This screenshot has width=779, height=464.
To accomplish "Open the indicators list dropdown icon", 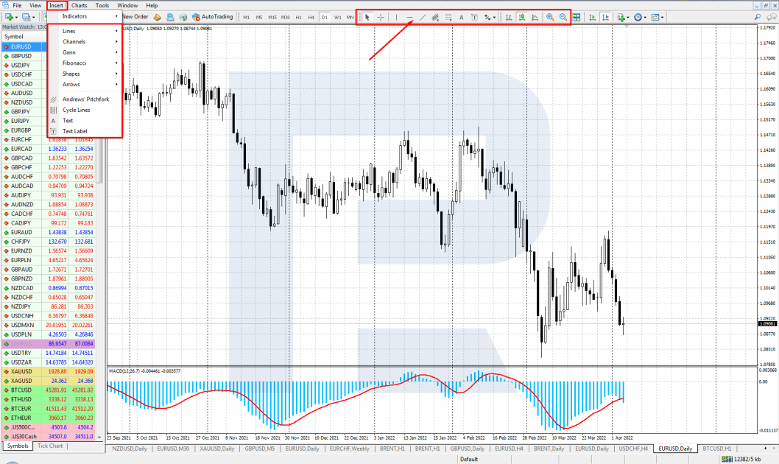I will point(622,18).
